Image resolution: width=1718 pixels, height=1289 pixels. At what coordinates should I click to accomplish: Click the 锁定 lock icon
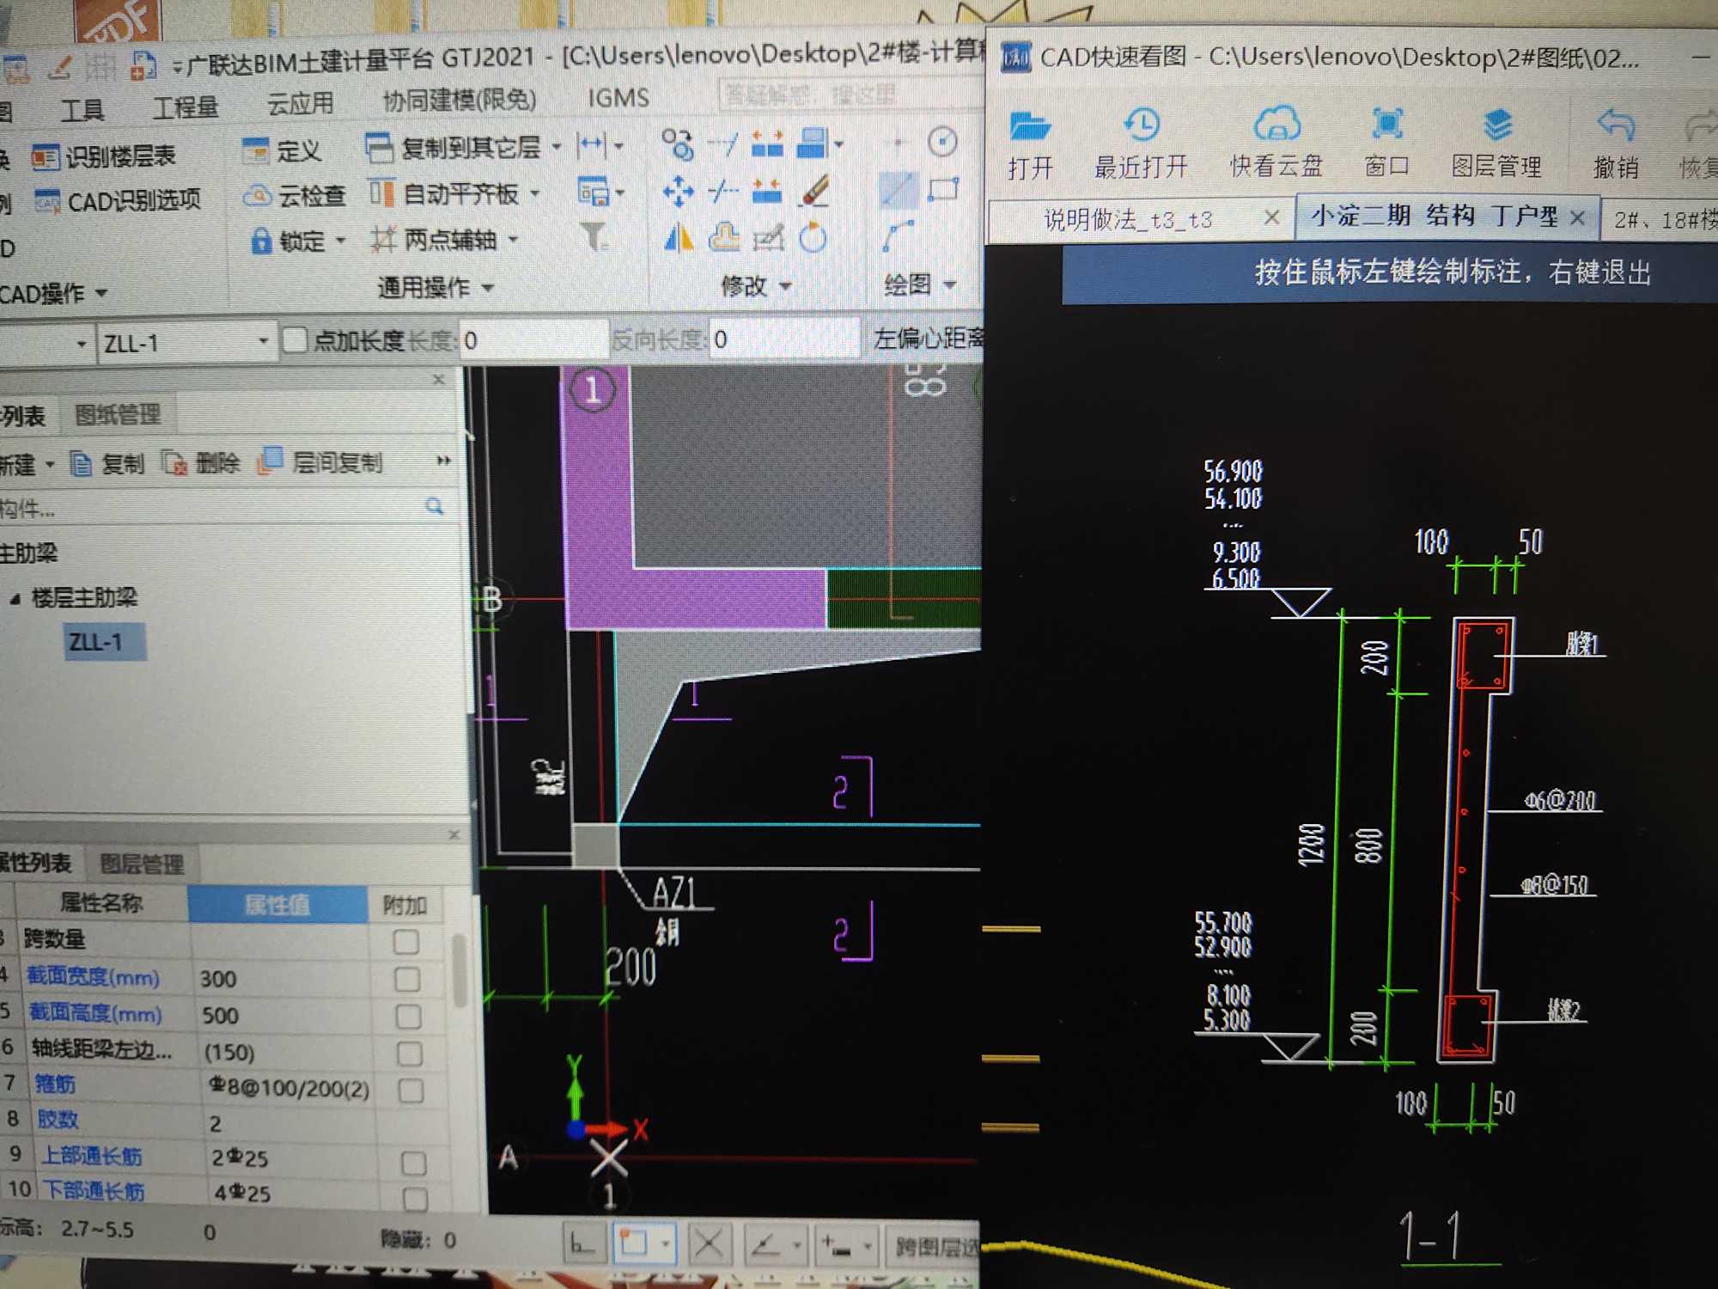pos(261,241)
